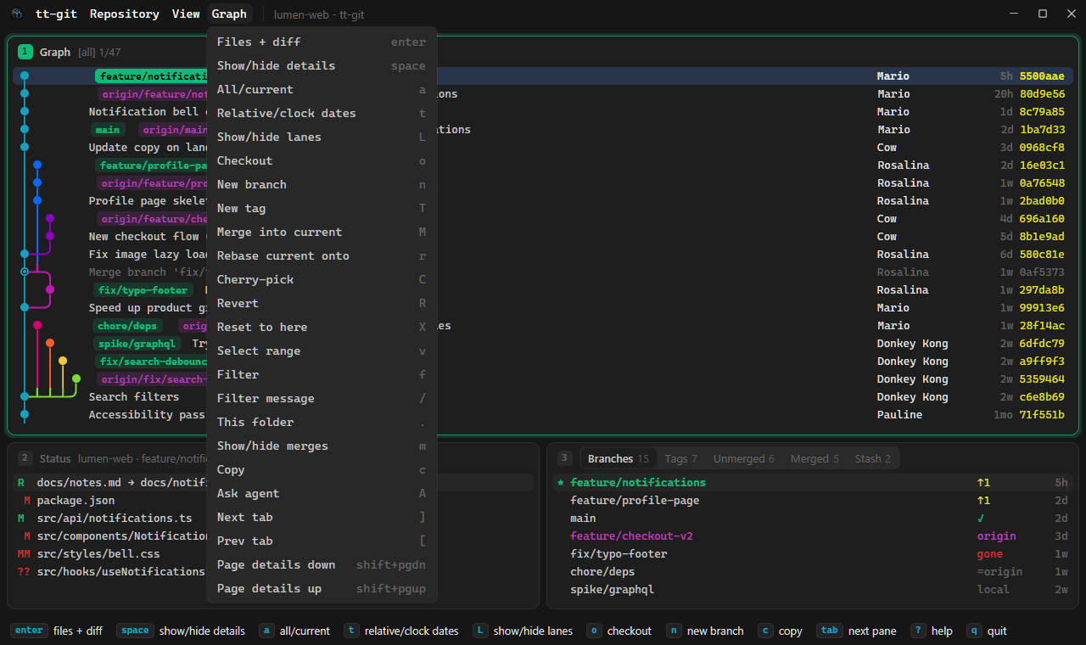The image size is (1086, 645).
Task: Open the Merged tab
Action: tap(814, 458)
